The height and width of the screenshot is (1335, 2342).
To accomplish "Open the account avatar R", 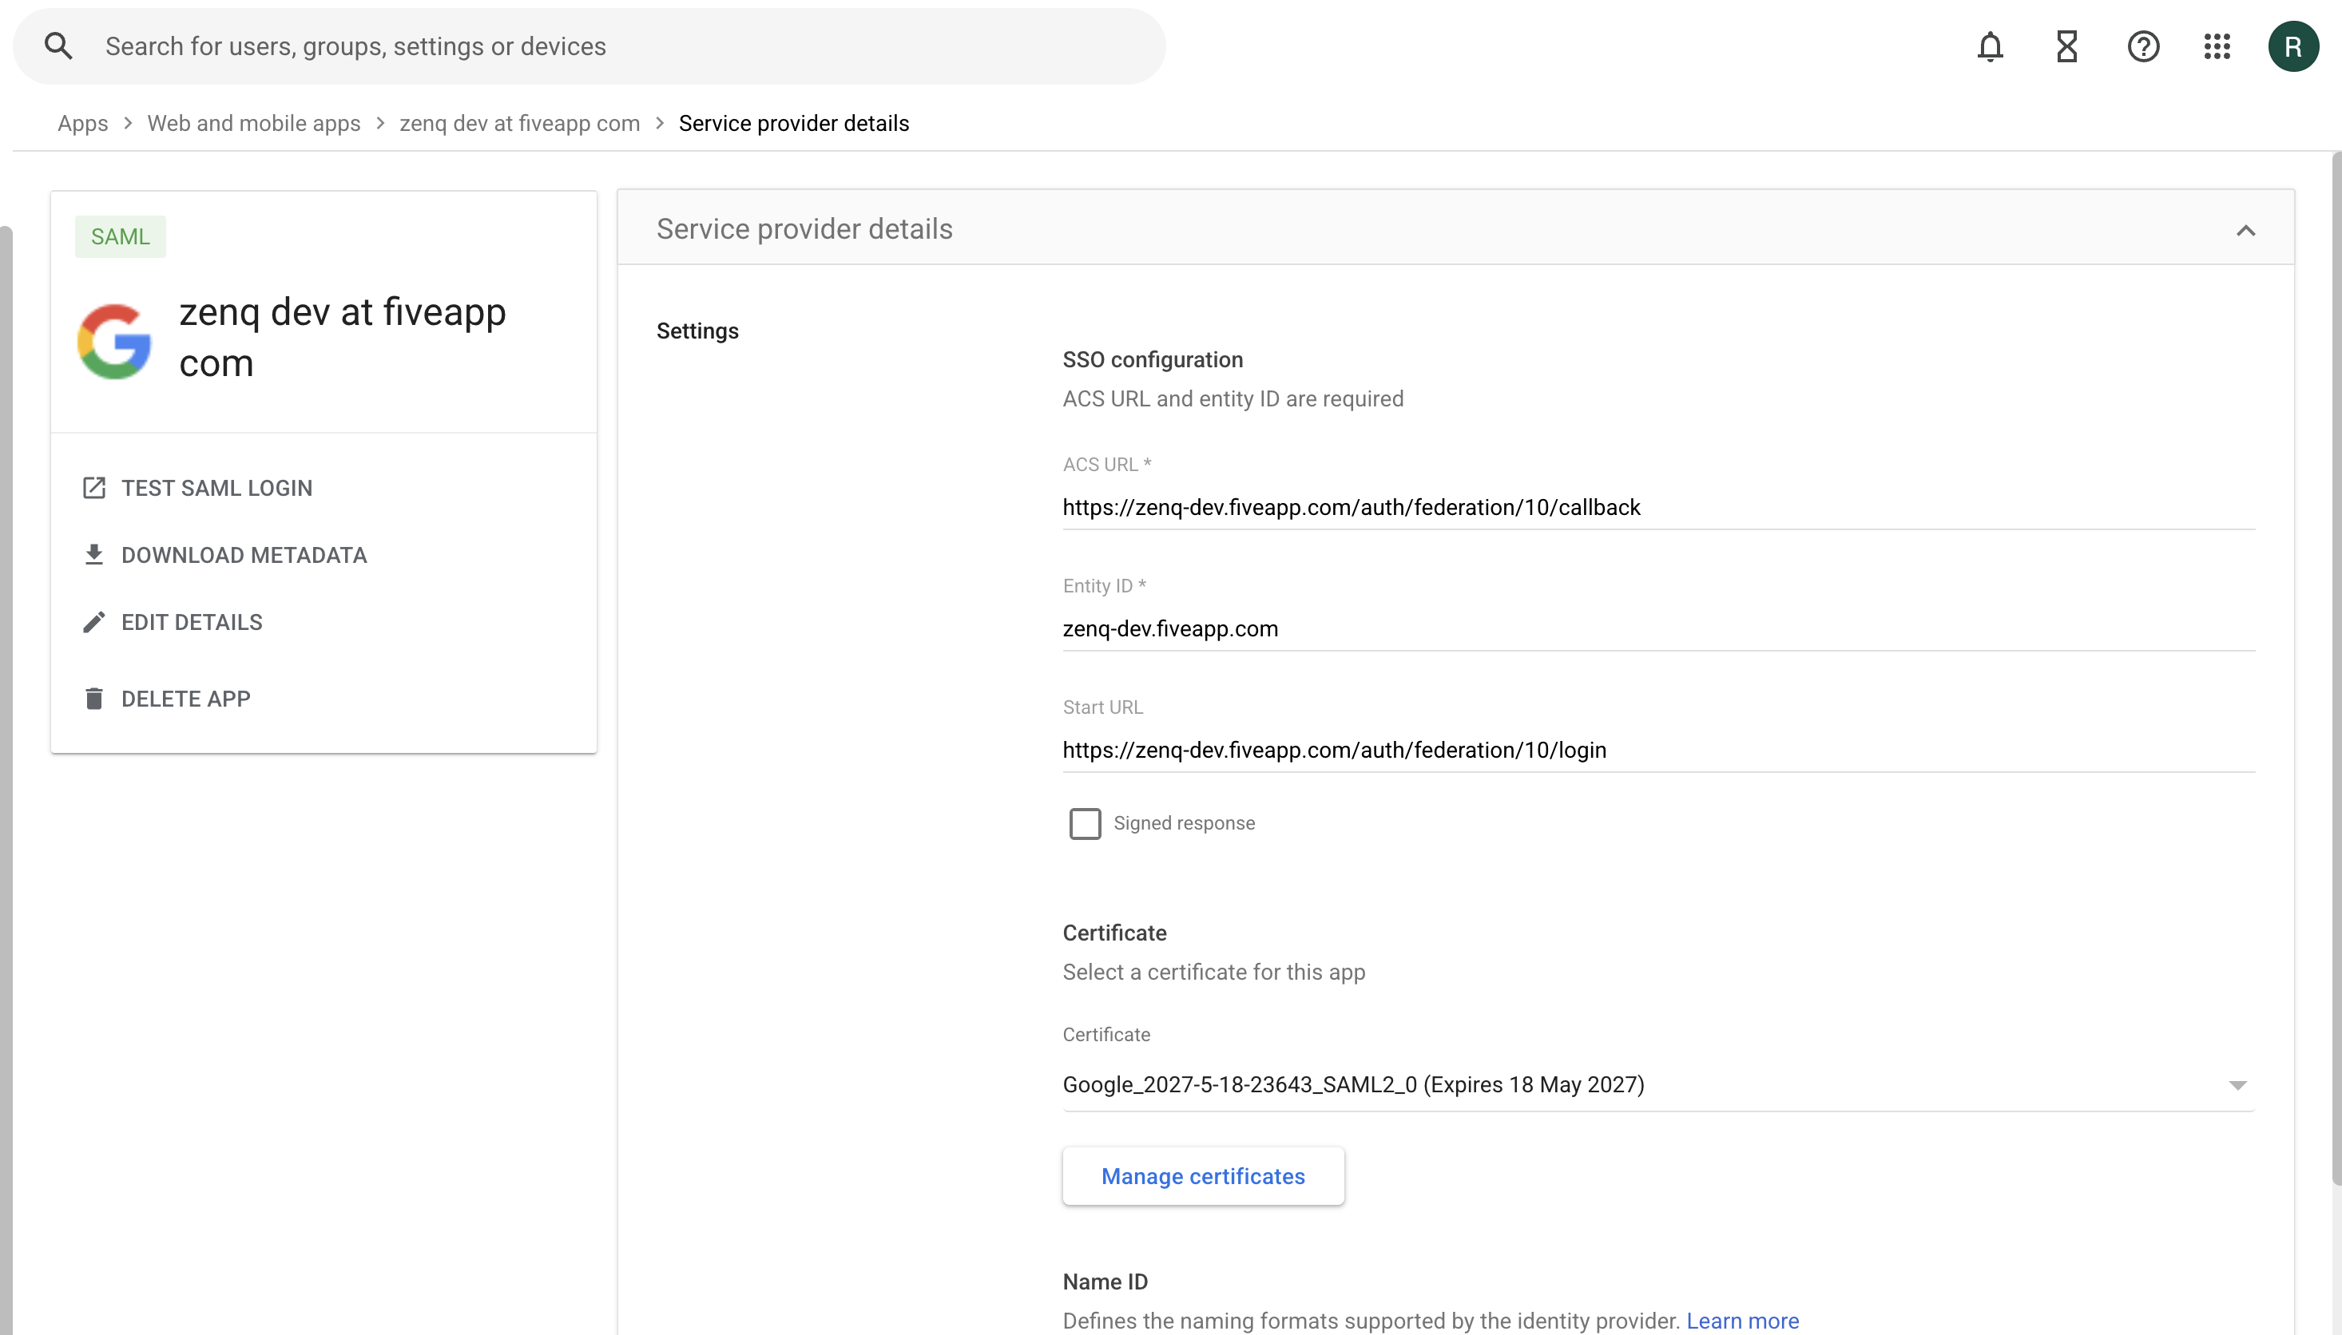I will [2293, 46].
